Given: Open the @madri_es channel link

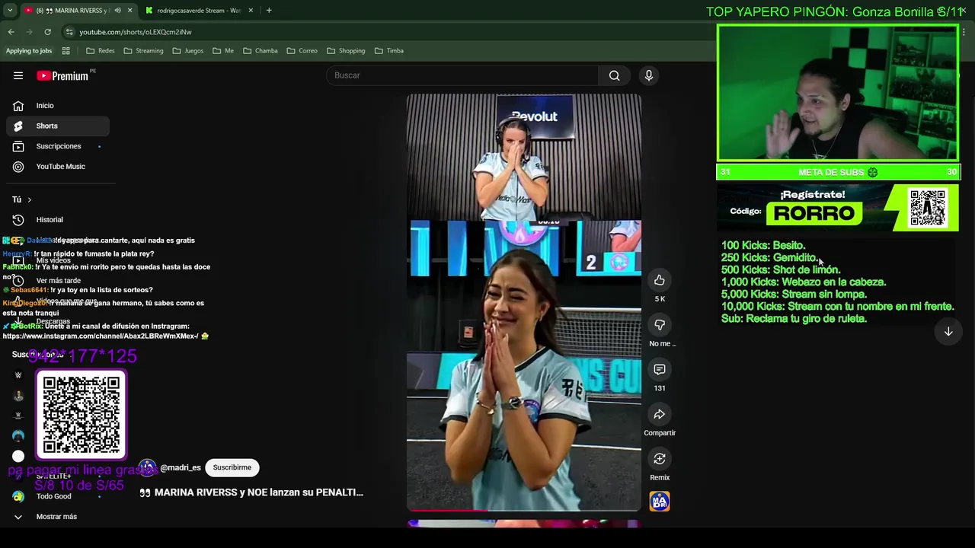Looking at the screenshot, I should tap(180, 467).
